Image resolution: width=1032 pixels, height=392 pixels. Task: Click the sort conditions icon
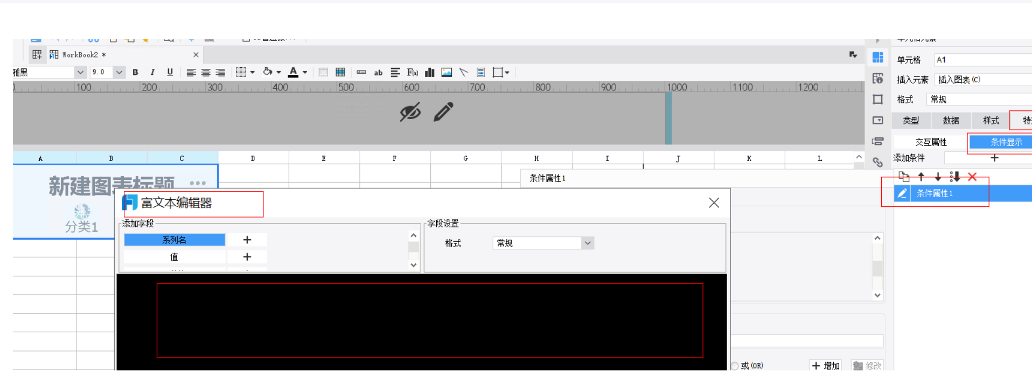tap(955, 177)
